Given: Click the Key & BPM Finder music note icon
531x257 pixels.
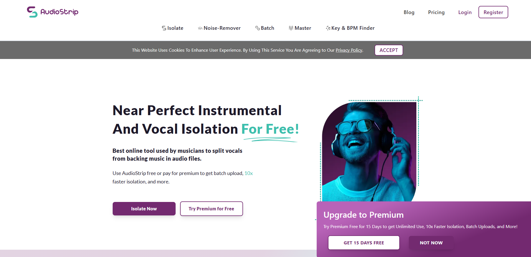Looking at the screenshot, I should click(328, 28).
